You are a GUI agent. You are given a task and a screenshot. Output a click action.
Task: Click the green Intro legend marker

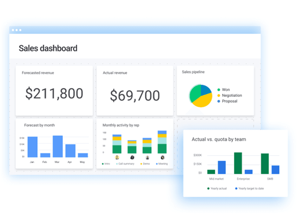click(103, 163)
